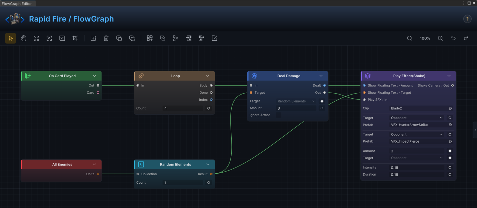This screenshot has height=208, width=477.
Task: Zoom in with the plus magnifier
Action: (440, 38)
